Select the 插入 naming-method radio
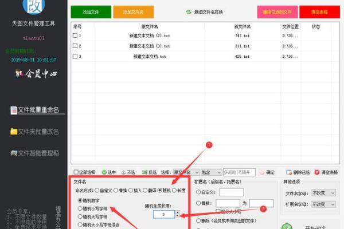The image size is (344, 229). [131, 190]
